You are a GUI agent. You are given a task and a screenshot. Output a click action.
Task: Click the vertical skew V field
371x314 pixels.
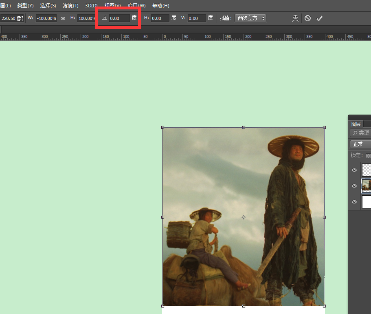pyautogui.click(x=197, y=18)
